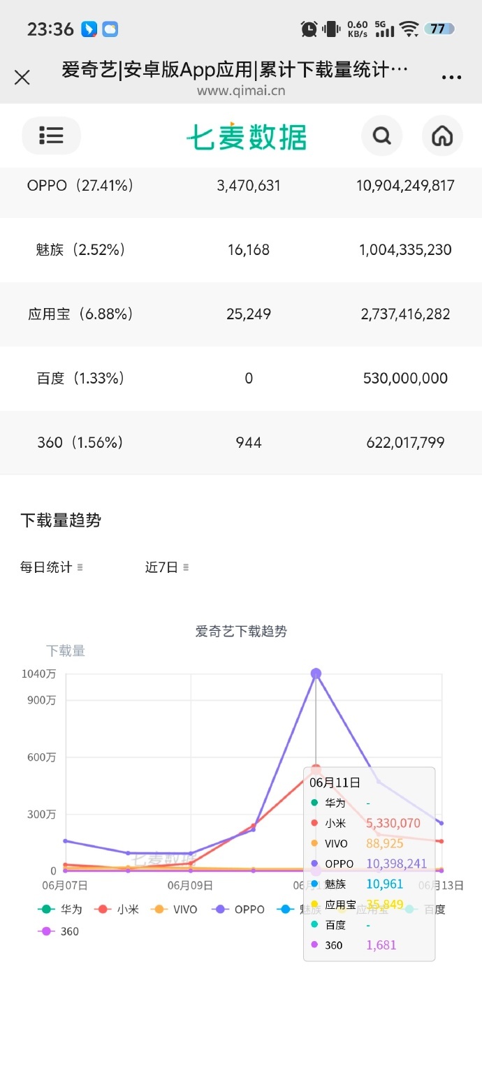Tap the vibrate mode status icon

[x=331, y=29]
